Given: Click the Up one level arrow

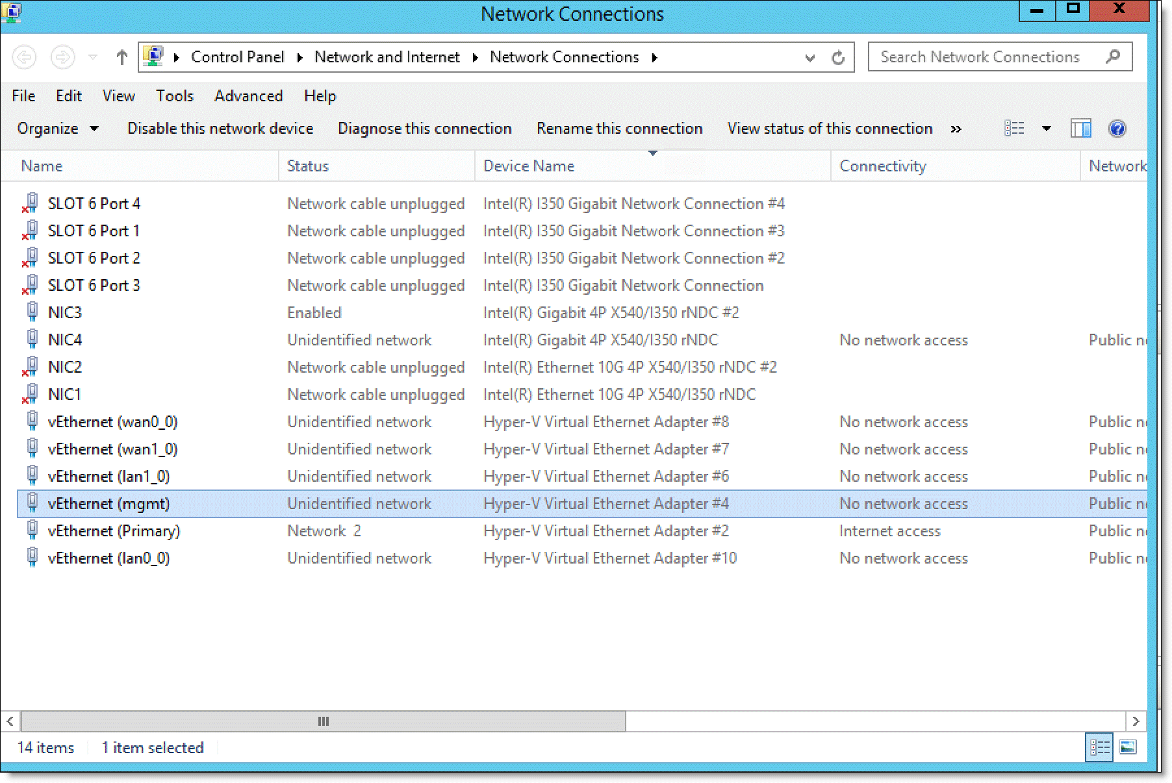Looking at the screenshot, I should point(121,57).
